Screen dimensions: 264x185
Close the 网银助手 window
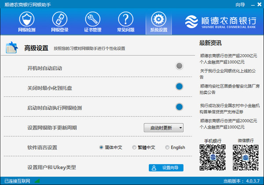pyautogui.click(x=259, y=4)
